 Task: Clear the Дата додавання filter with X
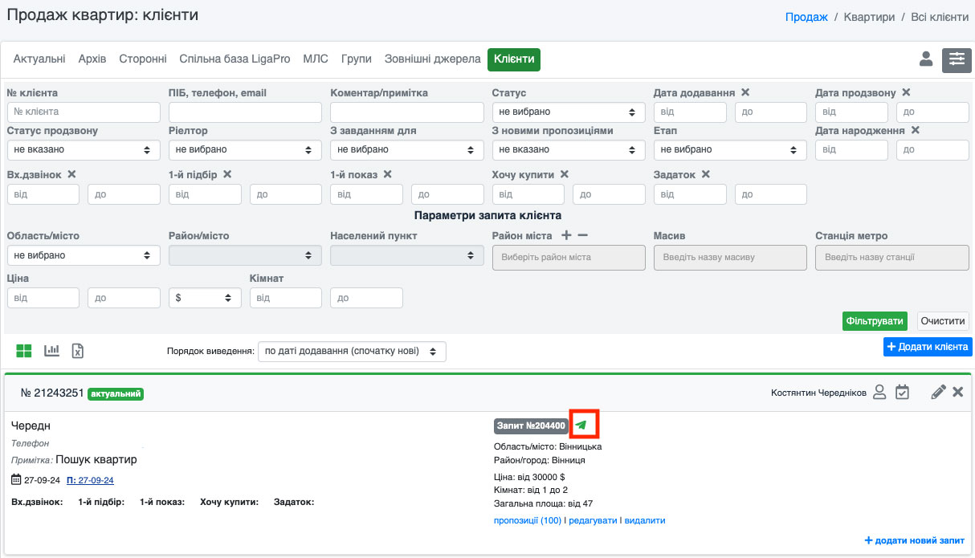(x=745, y=92)
